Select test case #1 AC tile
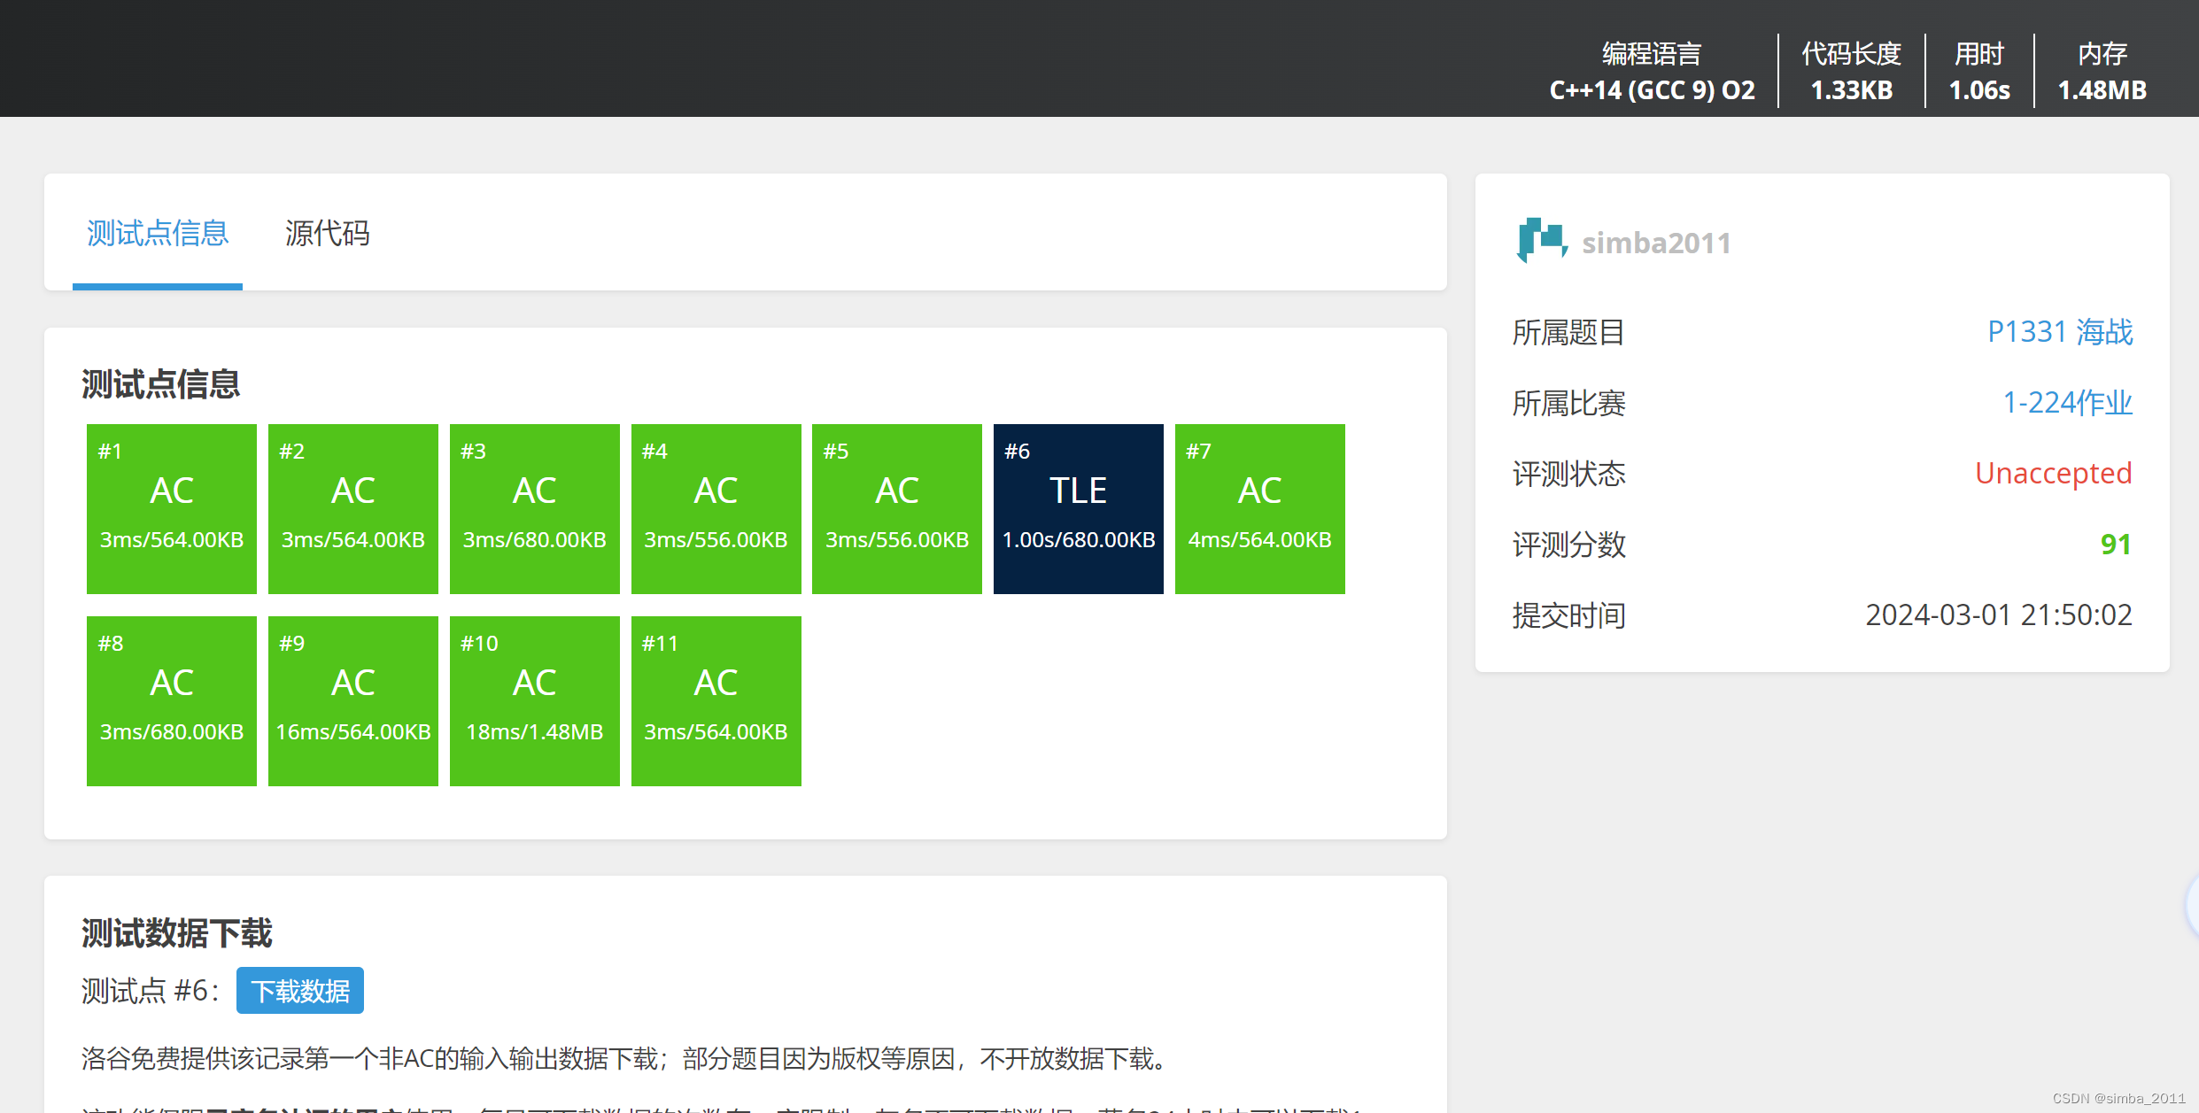This screenshot has height=1113, width=2199. [172, 509]
